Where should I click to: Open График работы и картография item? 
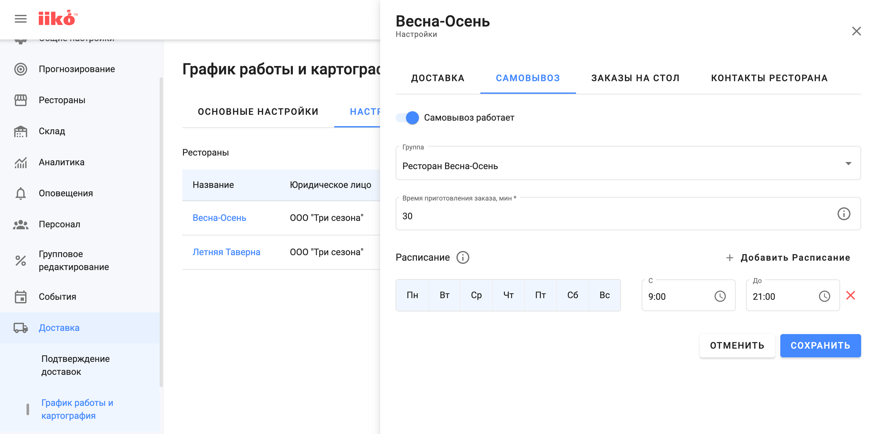click(77, 409)
